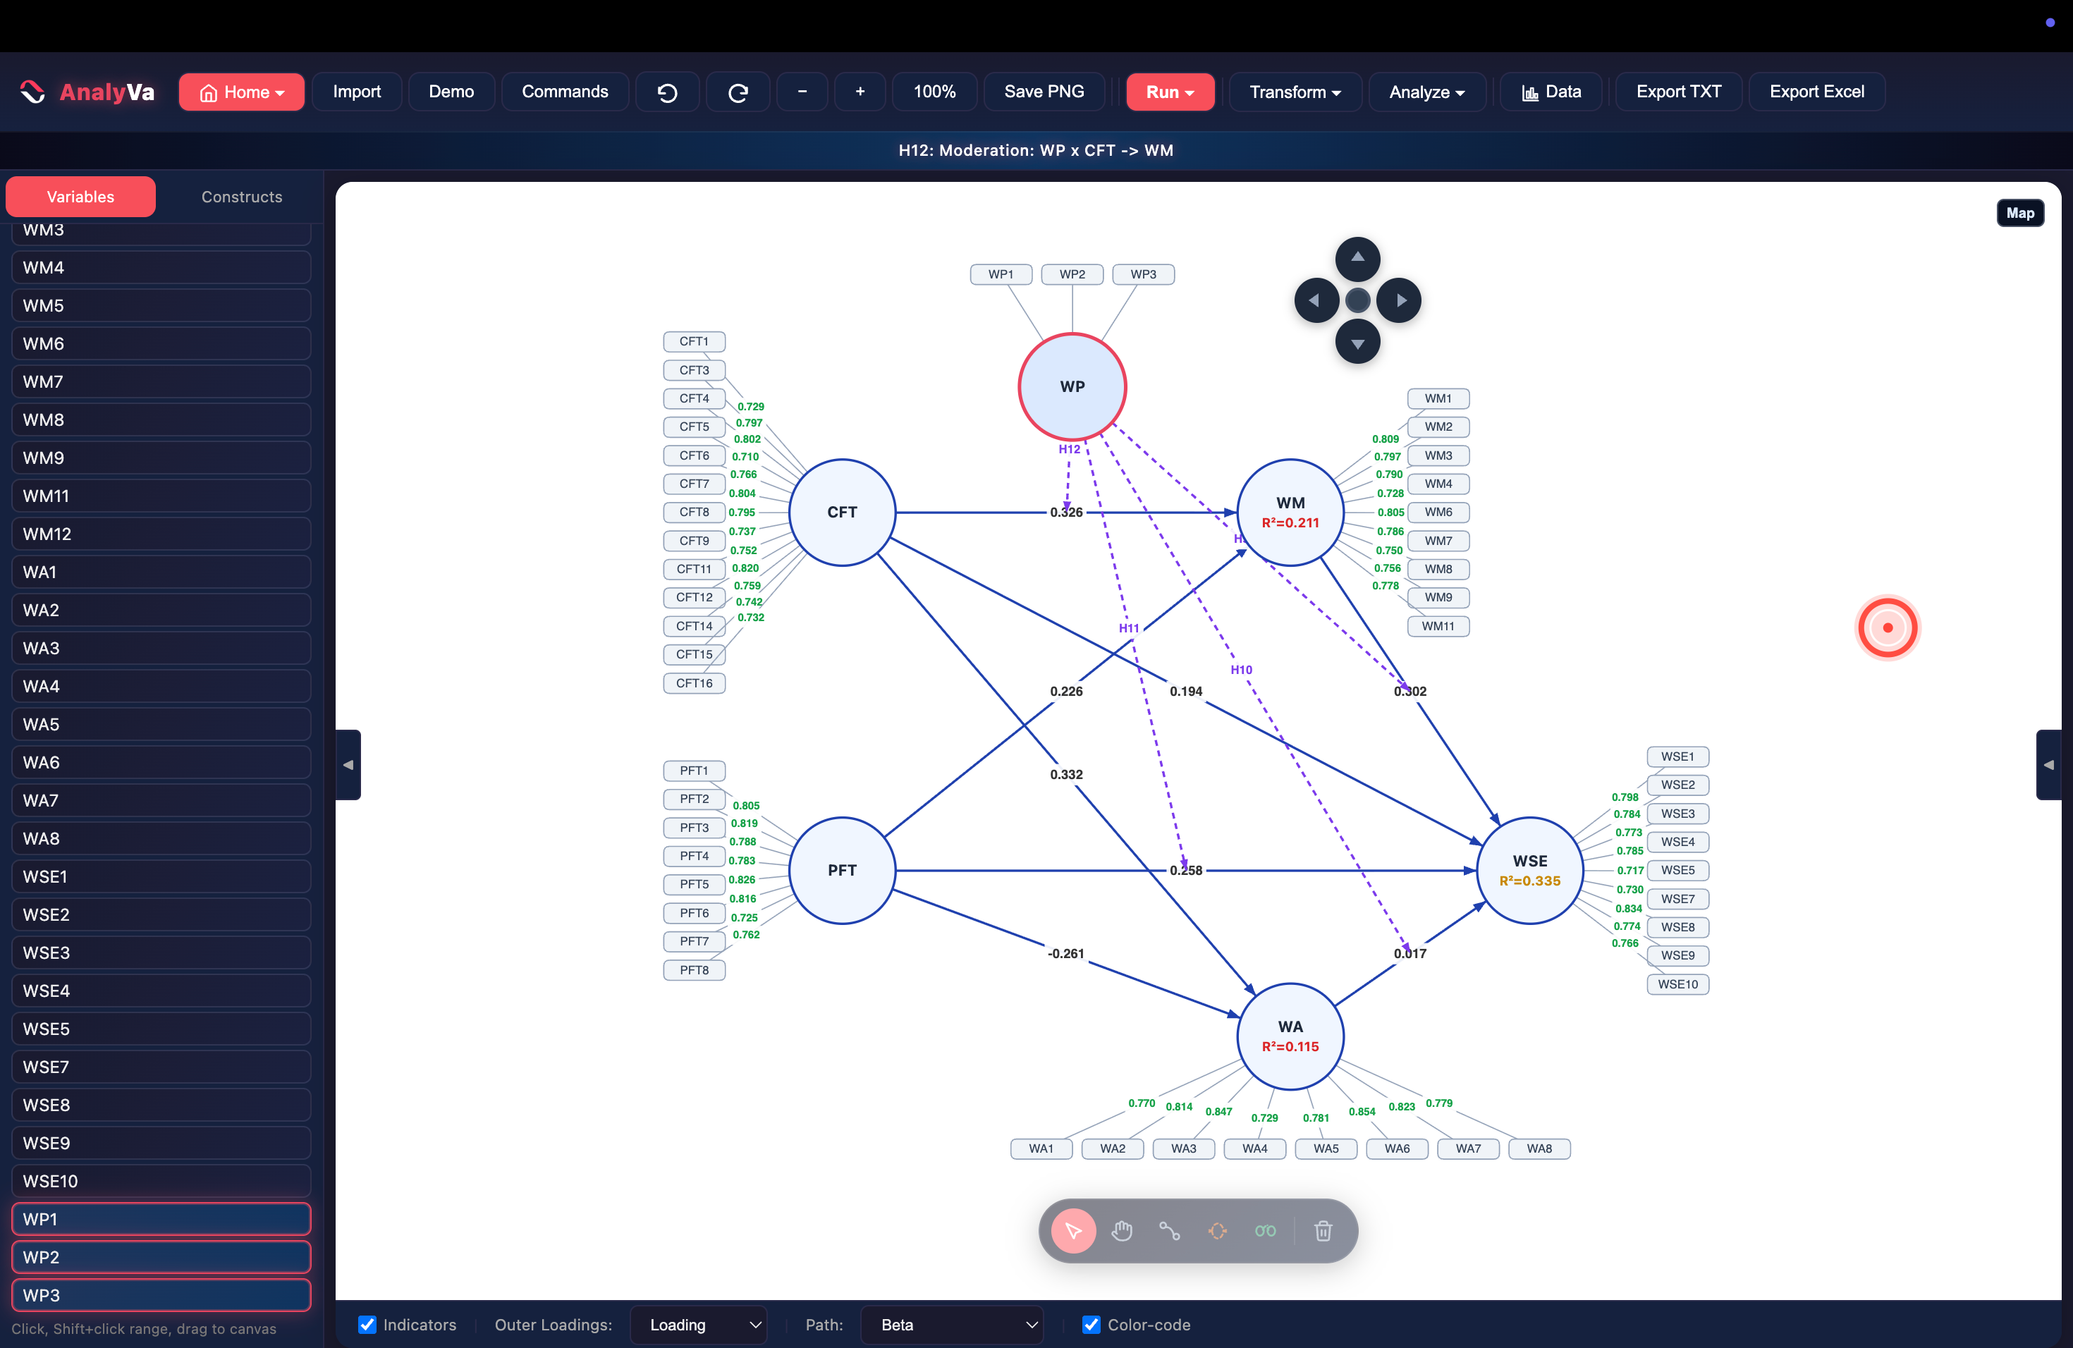
Task: Select the green glasses-shaped link tool
Action: [x=1266, y=1230]
